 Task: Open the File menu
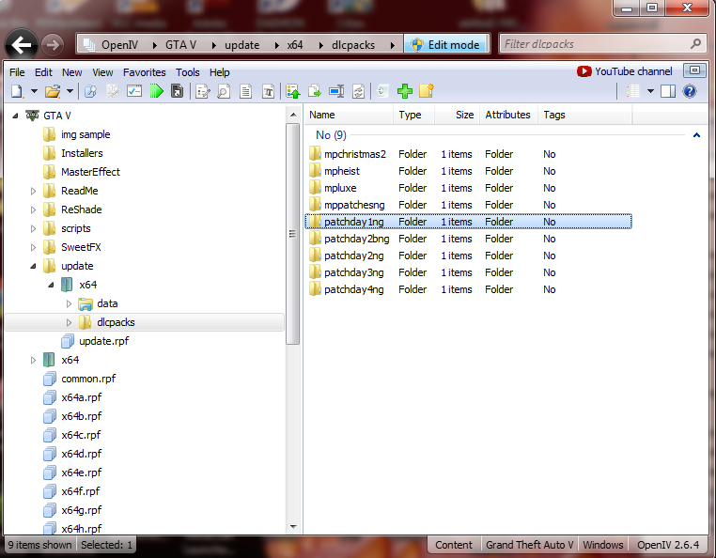click(17, 72)
